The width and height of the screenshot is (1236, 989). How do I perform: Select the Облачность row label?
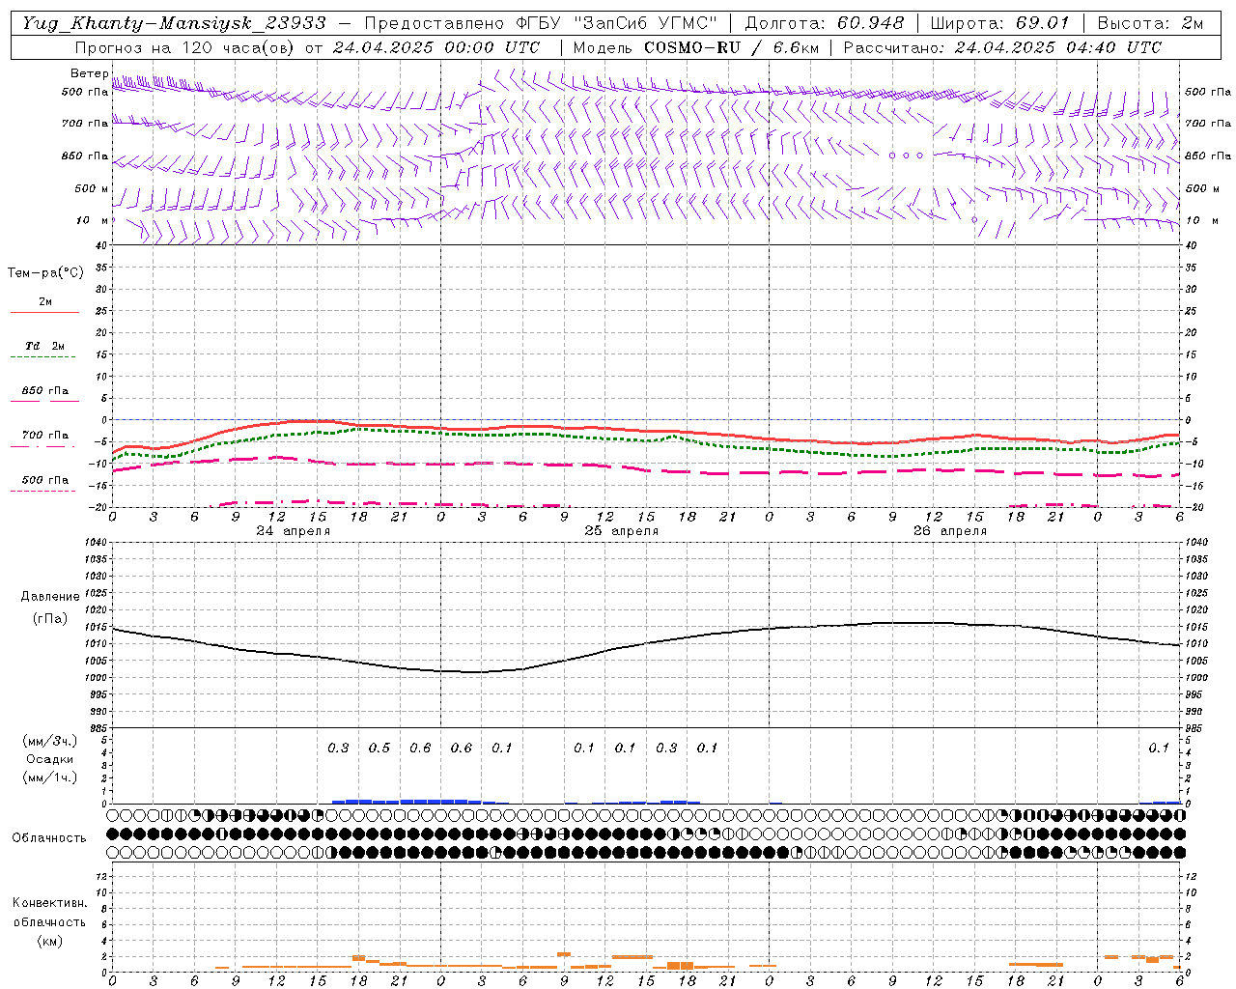49,838
